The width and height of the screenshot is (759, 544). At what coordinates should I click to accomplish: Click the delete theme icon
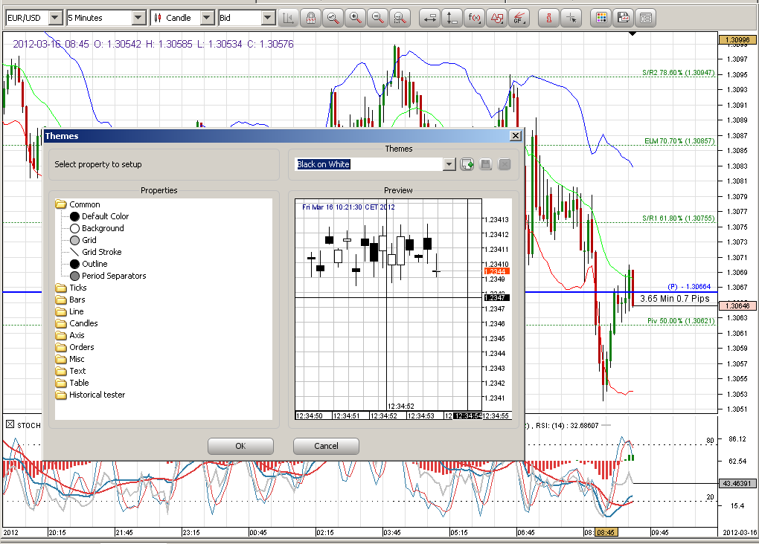pos(505,164)
